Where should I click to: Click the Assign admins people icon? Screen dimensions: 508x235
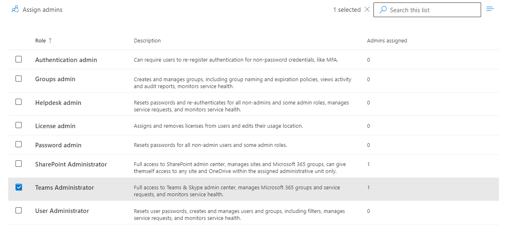click(x=15, y=9)
